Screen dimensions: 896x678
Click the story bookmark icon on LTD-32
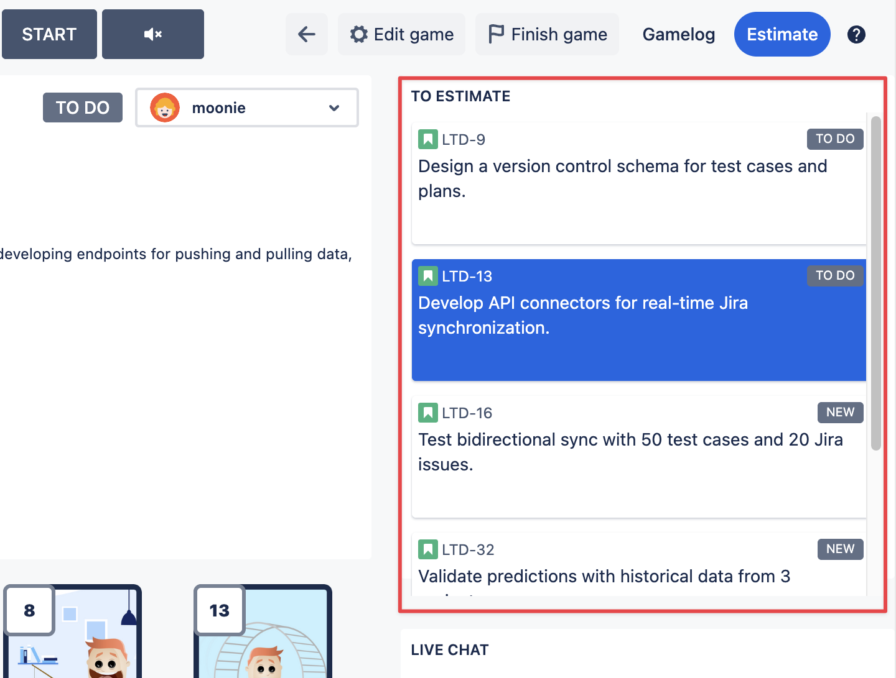427,549
